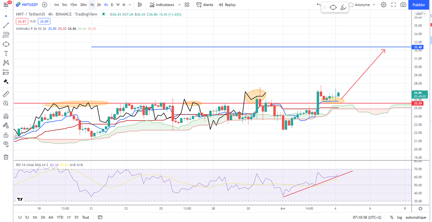The height and width of the screenshot is (222, 432).
Task: Click the blue buy price 26.89
Action: (x=44, y=21)
